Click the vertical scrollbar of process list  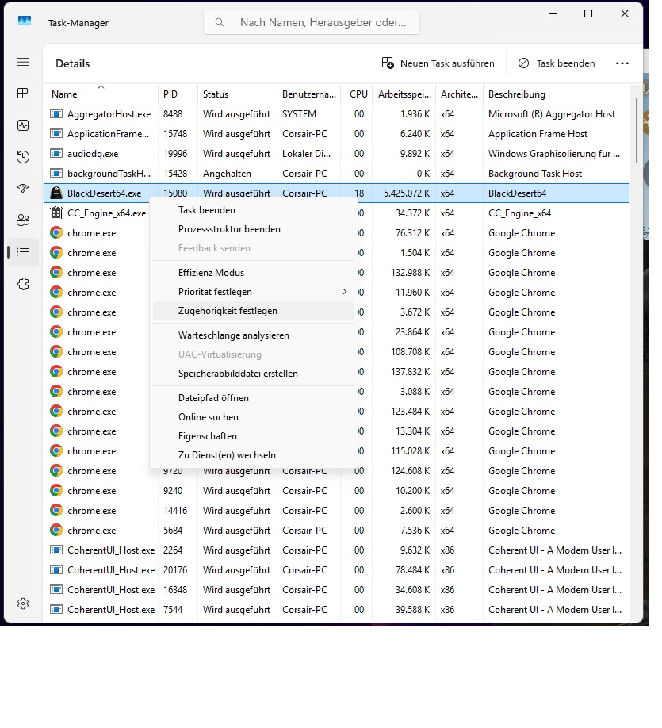coord(636,130)
